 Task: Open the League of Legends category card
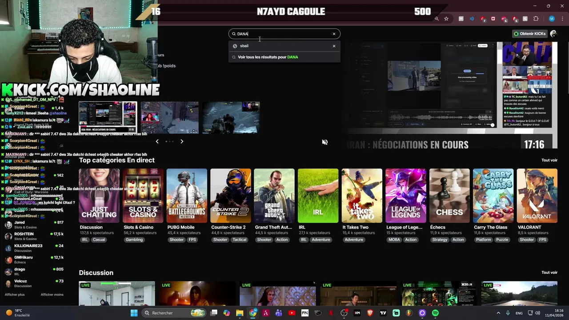coord(405,196)
